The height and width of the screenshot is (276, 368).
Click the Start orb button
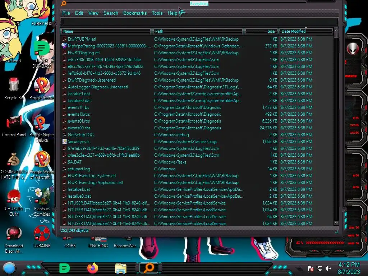tap(9, 268)
